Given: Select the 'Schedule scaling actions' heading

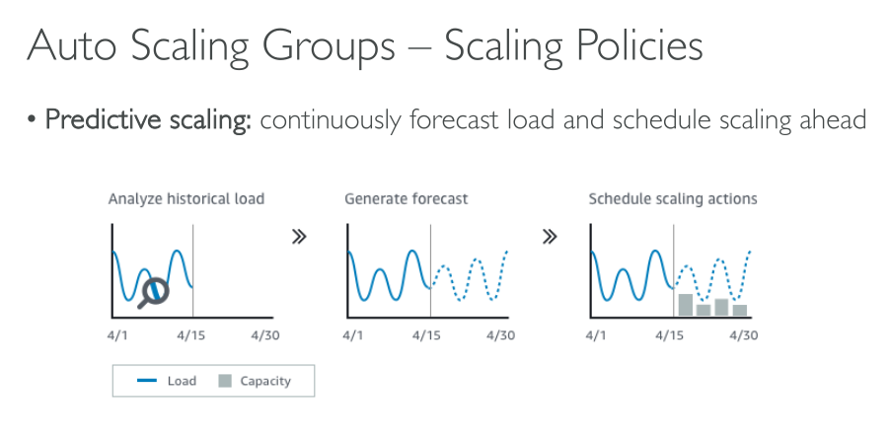Looking at the screenshot, I should pyautogui.click(x=672, y=199).
